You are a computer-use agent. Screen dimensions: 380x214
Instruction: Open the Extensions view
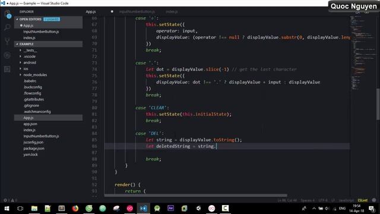point(7,70)
